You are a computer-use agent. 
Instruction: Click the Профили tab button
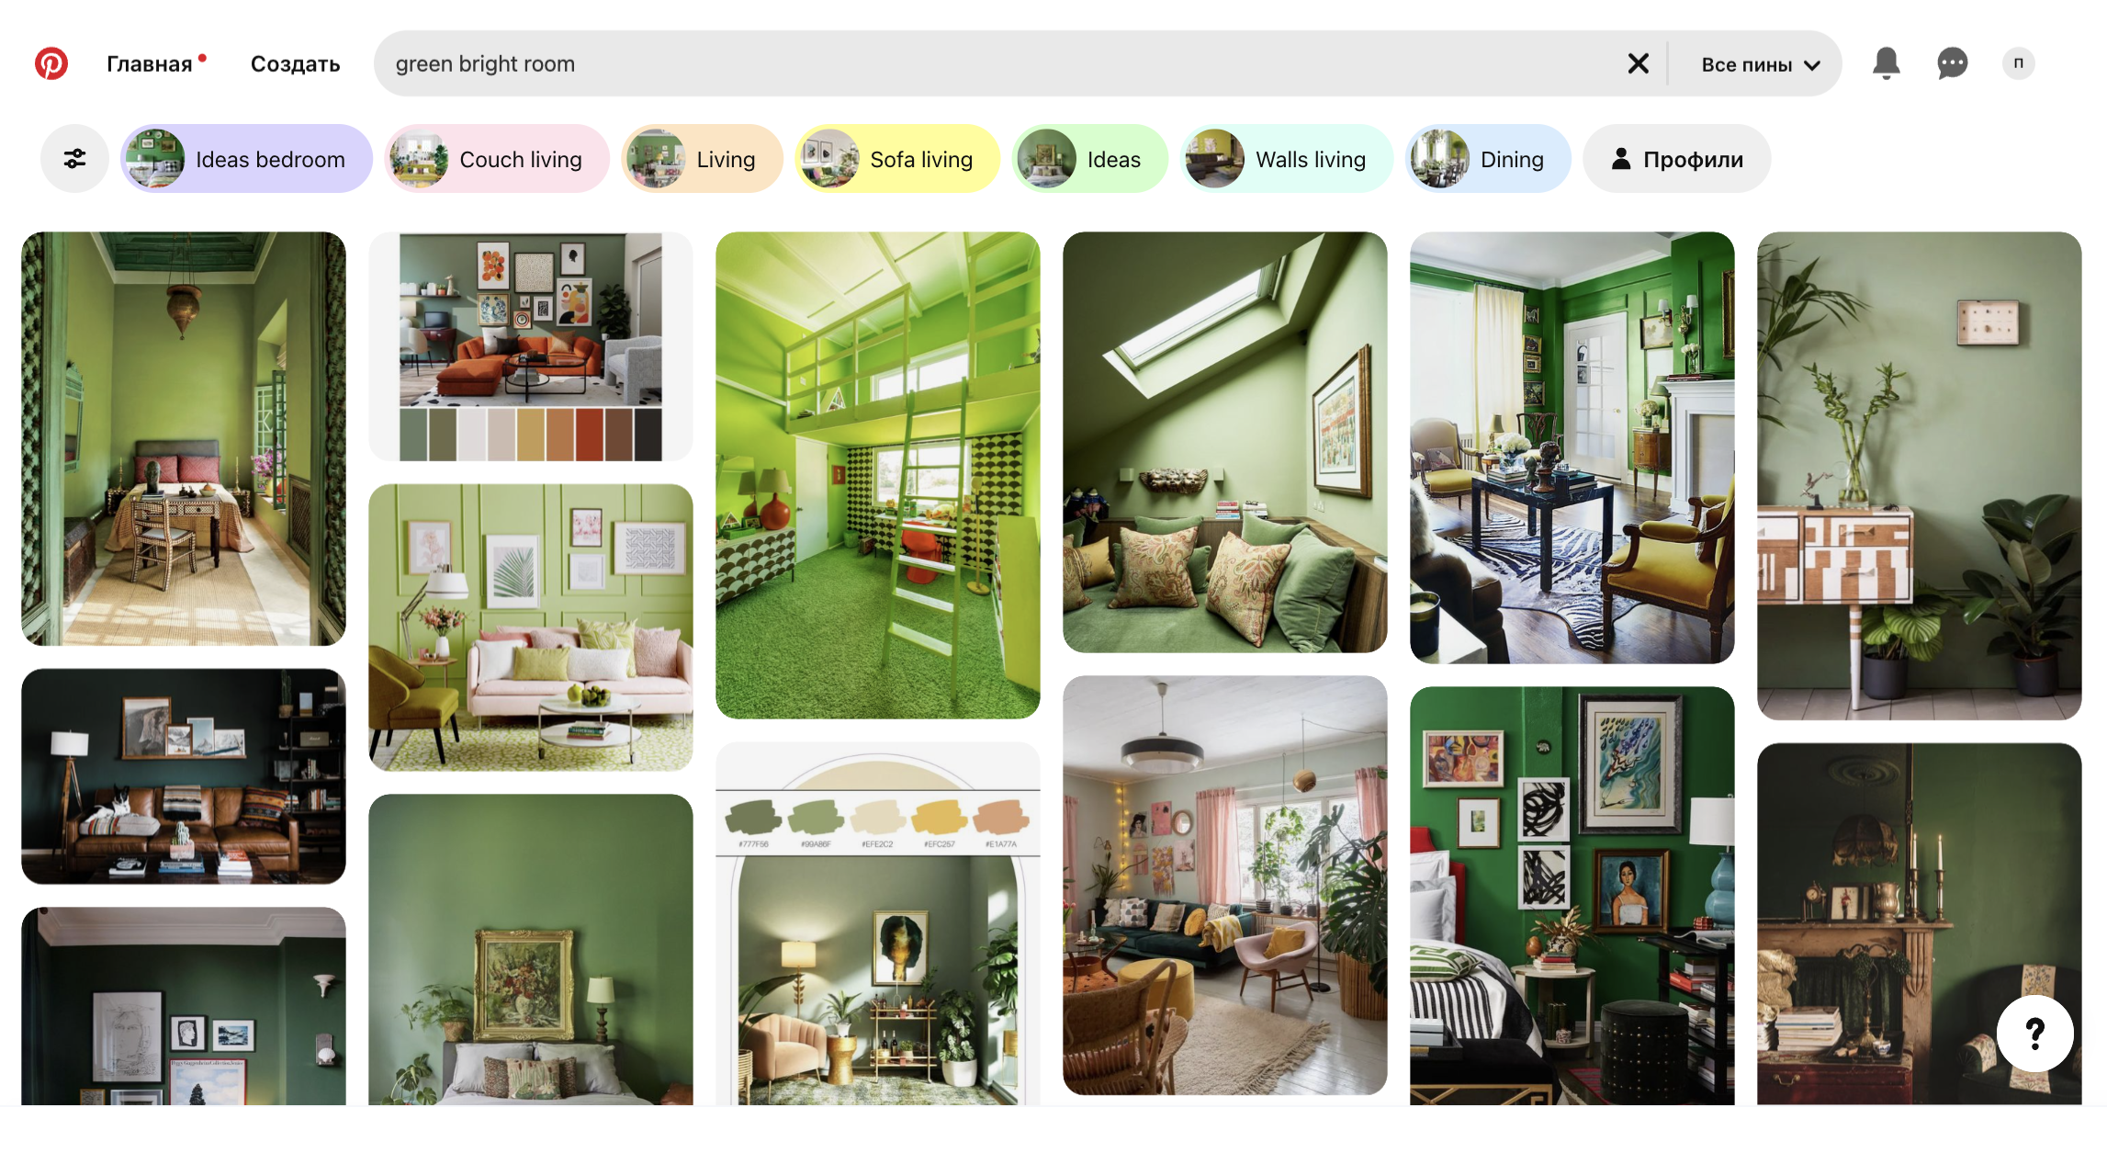coord(1682,159)
